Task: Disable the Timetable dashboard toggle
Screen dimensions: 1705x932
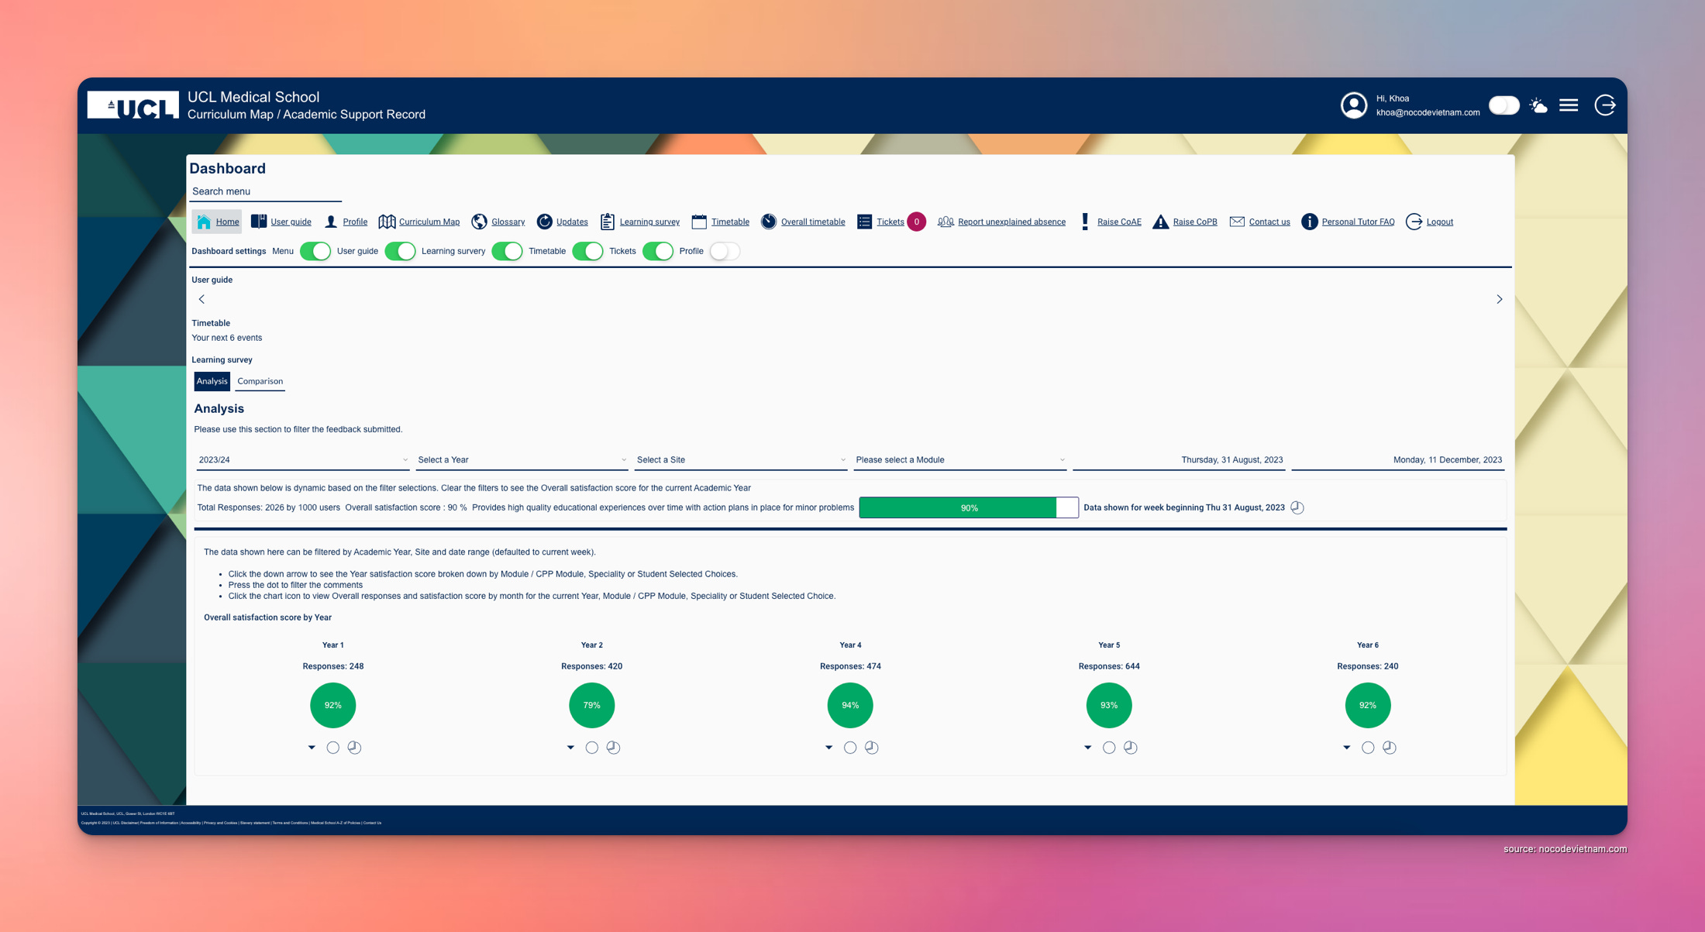Action: tap(587, 251)
